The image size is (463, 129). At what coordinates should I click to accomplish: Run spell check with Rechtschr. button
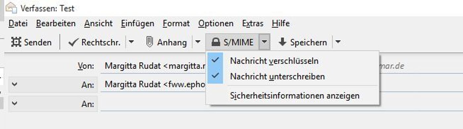(x=94, y=42)
